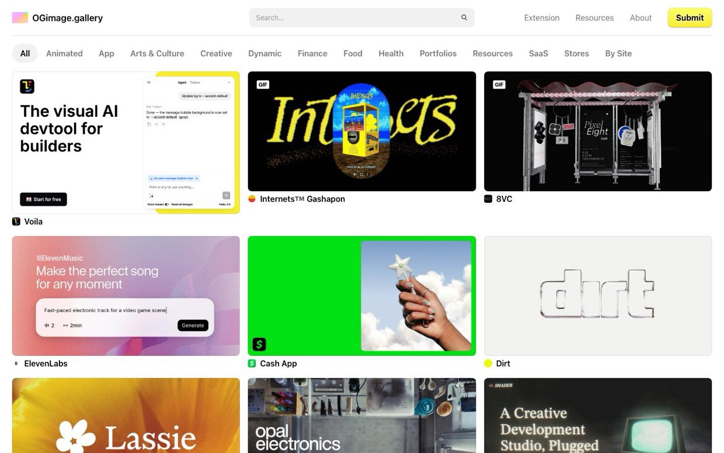
Task: Click the Voila title text
Action: pos(33,222)
